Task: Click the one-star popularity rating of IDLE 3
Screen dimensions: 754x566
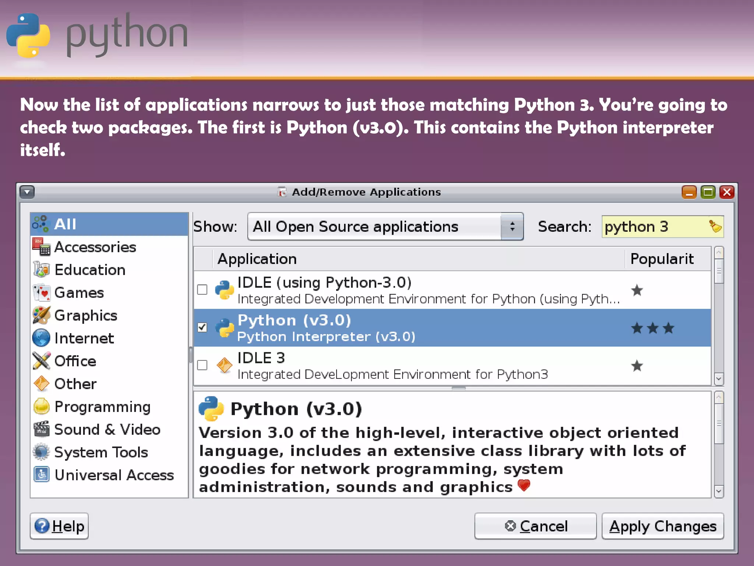Action: coord(637,366)
